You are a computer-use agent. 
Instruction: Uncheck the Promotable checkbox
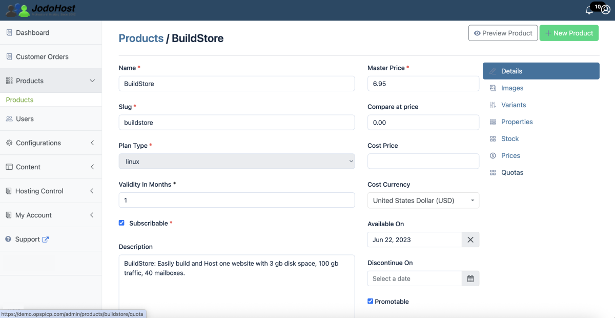point(371,302)
